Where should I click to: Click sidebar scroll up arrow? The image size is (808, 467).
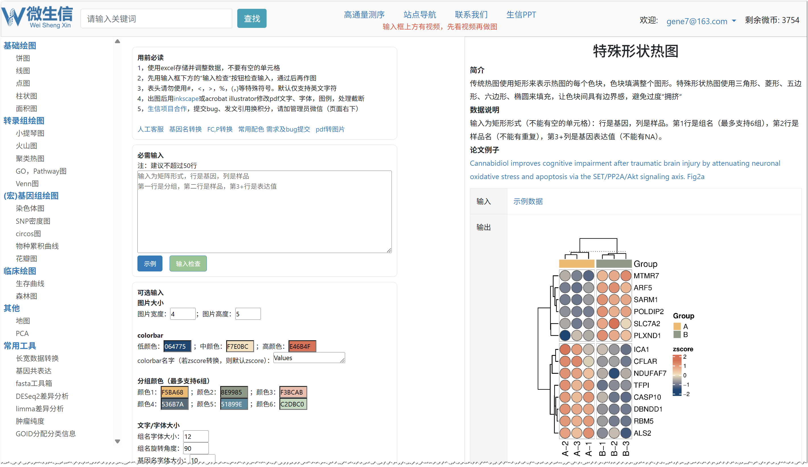tap(117, 41)
